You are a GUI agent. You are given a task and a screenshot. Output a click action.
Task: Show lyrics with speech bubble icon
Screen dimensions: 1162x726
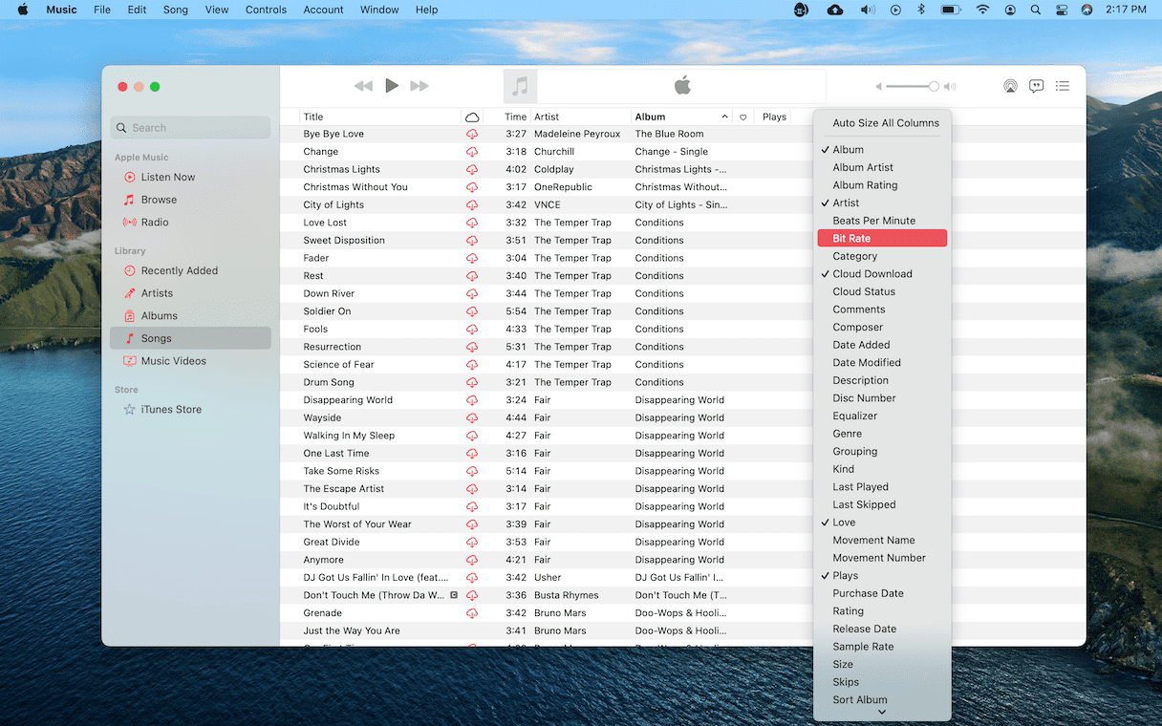pos(1036,86)
